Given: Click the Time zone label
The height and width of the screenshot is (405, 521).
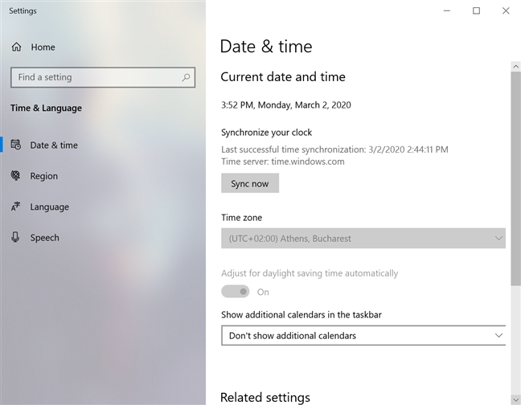Looking at the screenshot, I should (x=241, y=218).
